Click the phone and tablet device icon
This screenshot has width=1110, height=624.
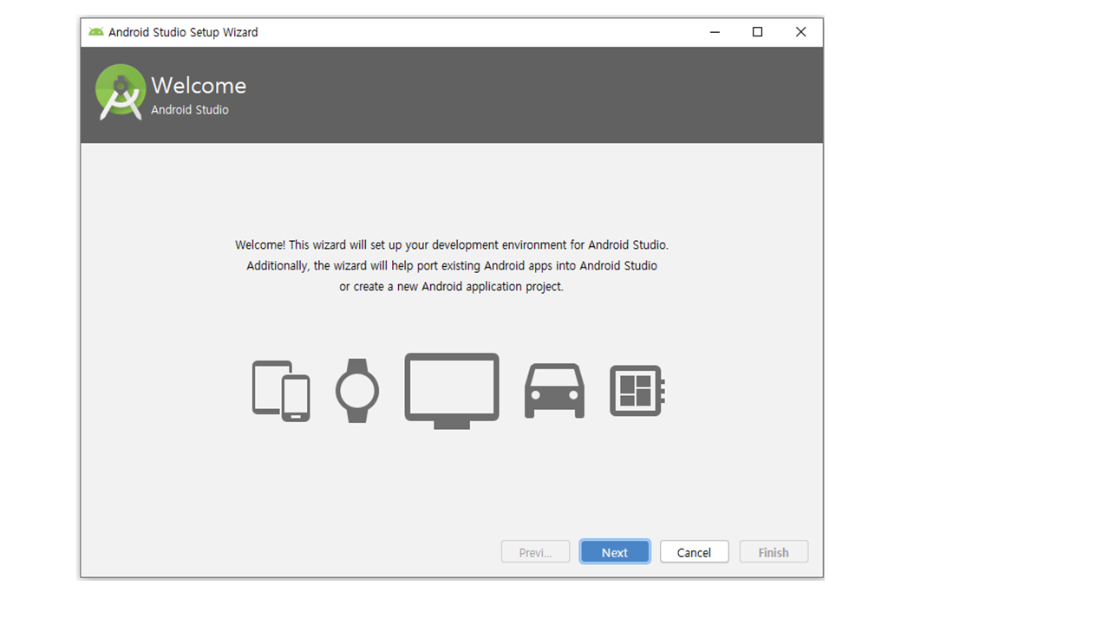[x=281, y=391]
